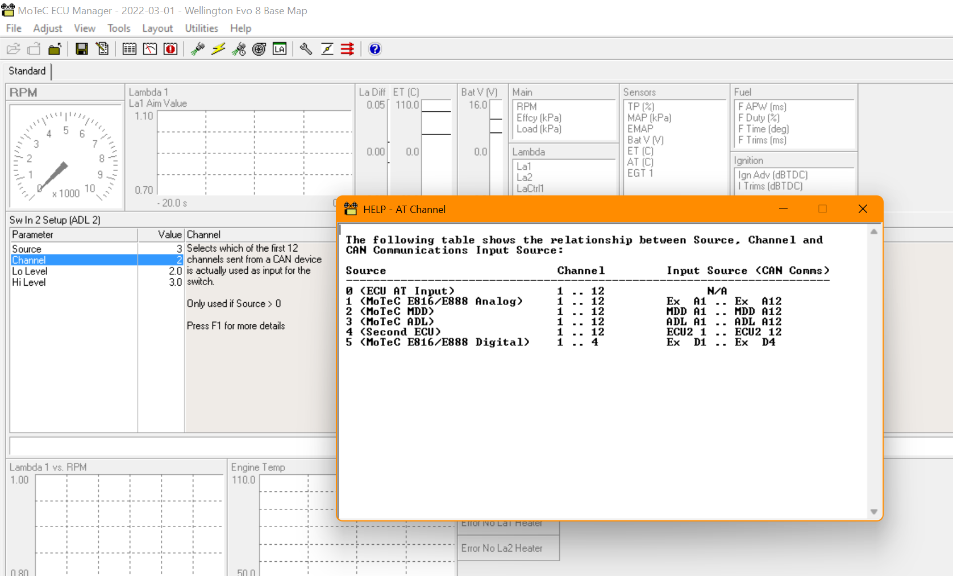Open the File menu
The width and height of the screenshot is (953, 576).
point(14,28)
